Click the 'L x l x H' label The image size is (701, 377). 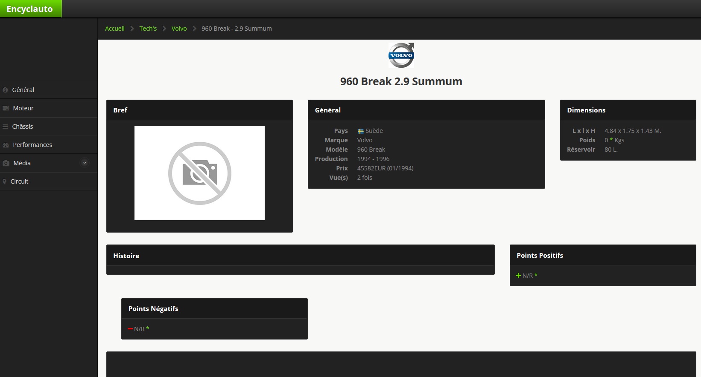[x=584, y=131]
